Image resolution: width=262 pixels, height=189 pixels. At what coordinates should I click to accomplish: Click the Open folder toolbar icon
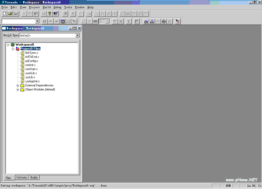[10, 14]
